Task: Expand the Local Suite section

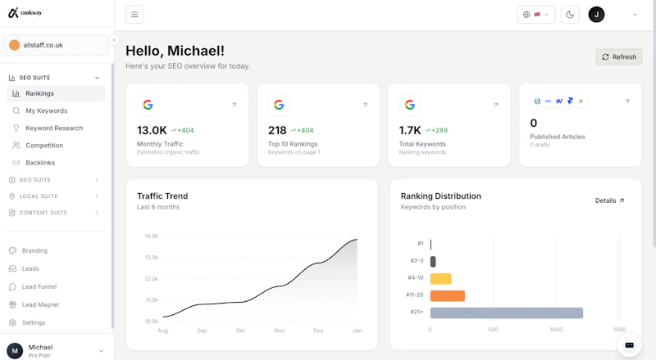Action: (x=54, y=196)
